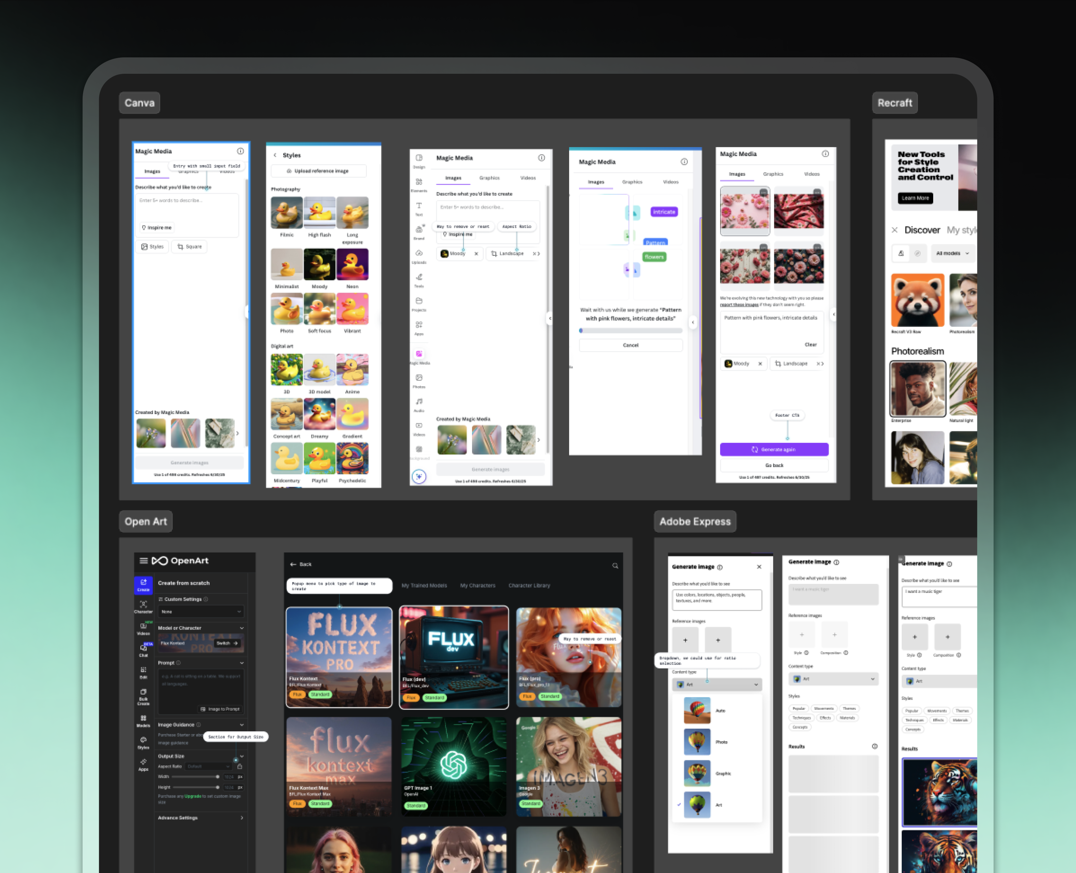Click Go back in Canva results panel

click(774, 465)
